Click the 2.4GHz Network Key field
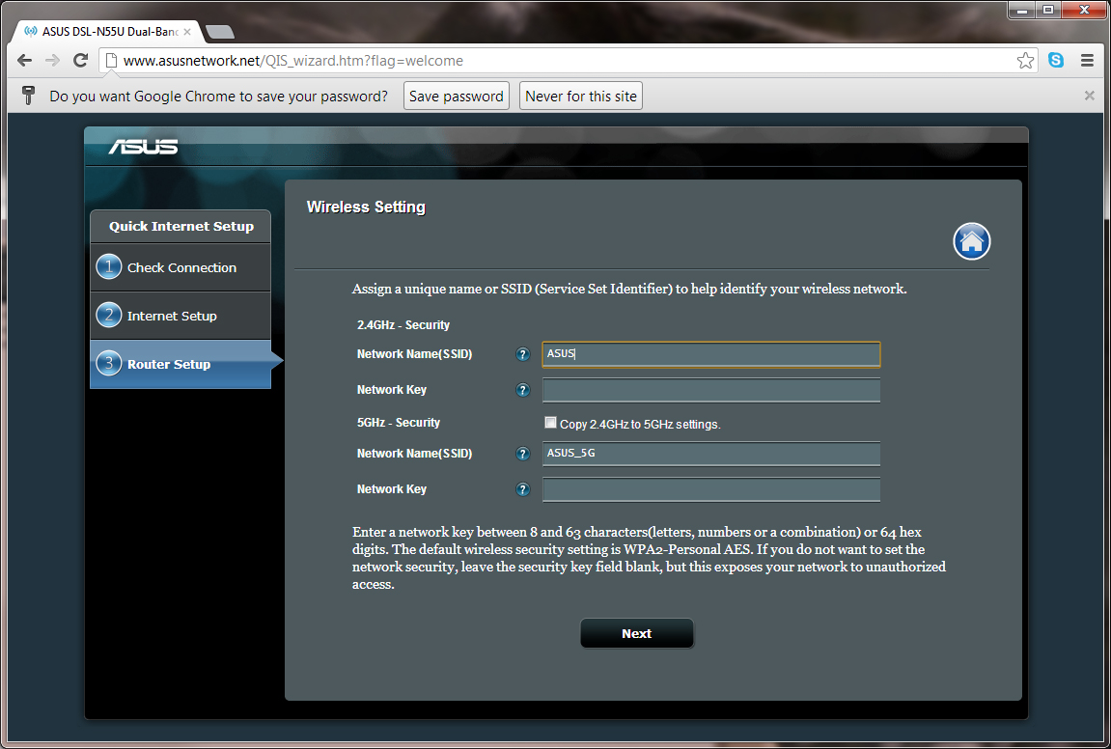The height and width of the screenshot is (749, 1111). point(711,390)
